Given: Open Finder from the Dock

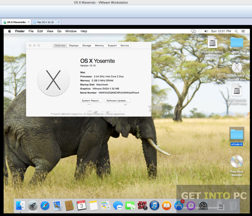Looking at the screenshot, I should pyautogui.click(x=20, y=206).
